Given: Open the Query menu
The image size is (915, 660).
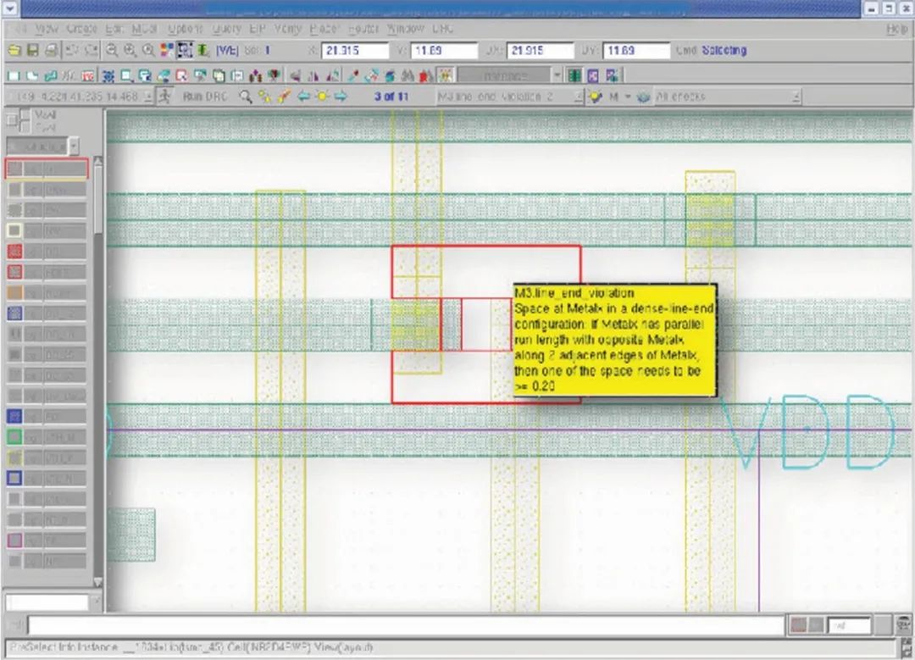Looking at the screenshot, I should (x=227, y=29).
